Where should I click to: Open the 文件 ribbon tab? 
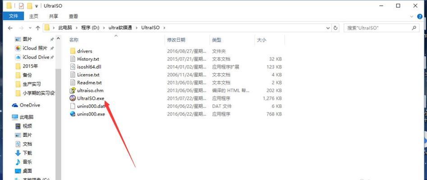click(14, 16)
